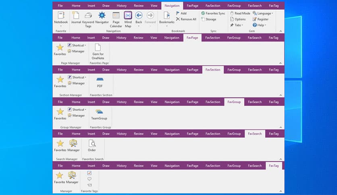Open the Tabs dropdown in Gem group
The image size is (337, 195).
coord(236,25)
